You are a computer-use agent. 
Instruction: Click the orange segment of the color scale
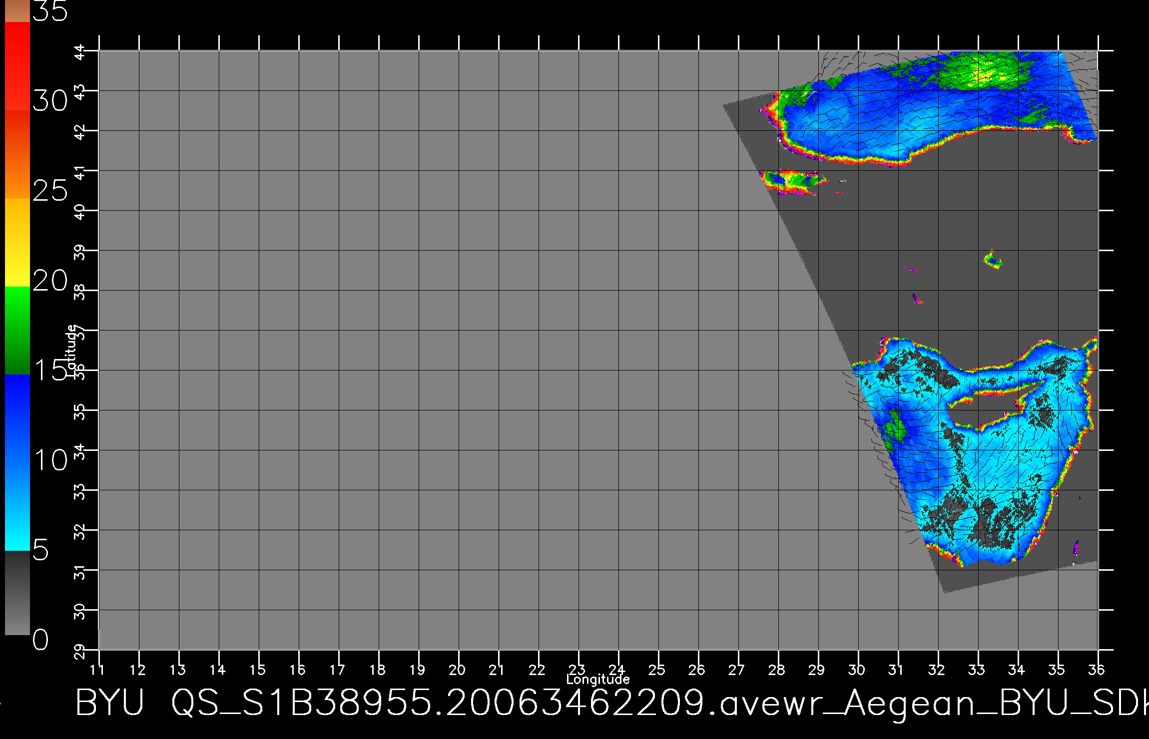[17, 154]
